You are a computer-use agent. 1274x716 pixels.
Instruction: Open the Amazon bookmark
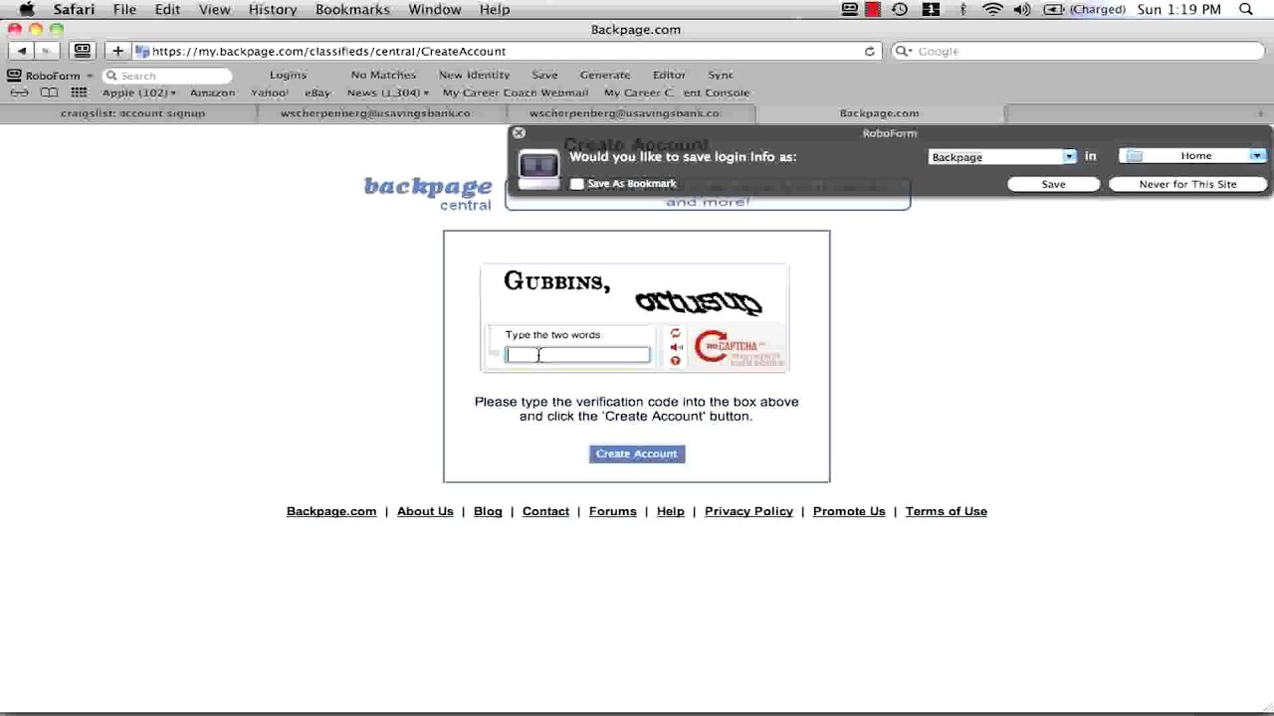coord(212,92)
